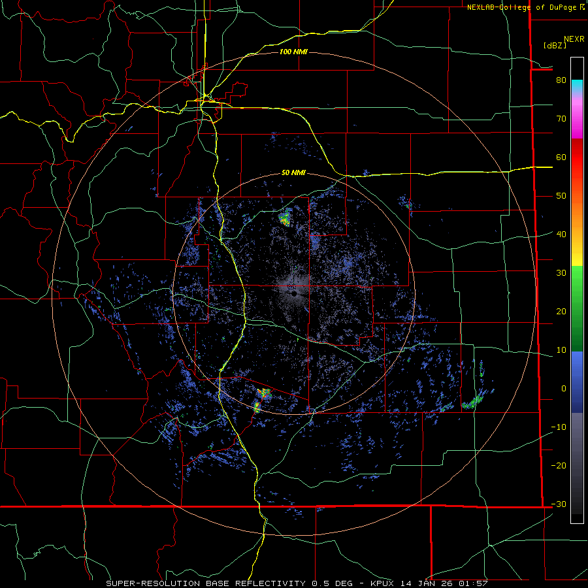Viewport: 588px width, 588px height.
Task: Click the -20 dBZ scale value
Action: [x=559, y=465]
